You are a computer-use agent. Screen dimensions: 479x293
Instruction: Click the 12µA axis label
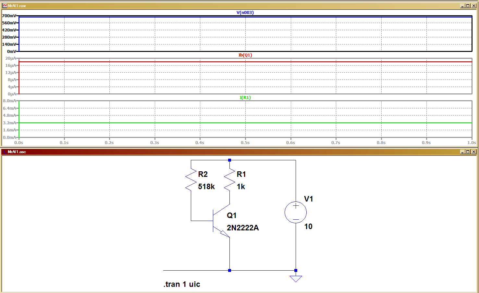point(10,72)
